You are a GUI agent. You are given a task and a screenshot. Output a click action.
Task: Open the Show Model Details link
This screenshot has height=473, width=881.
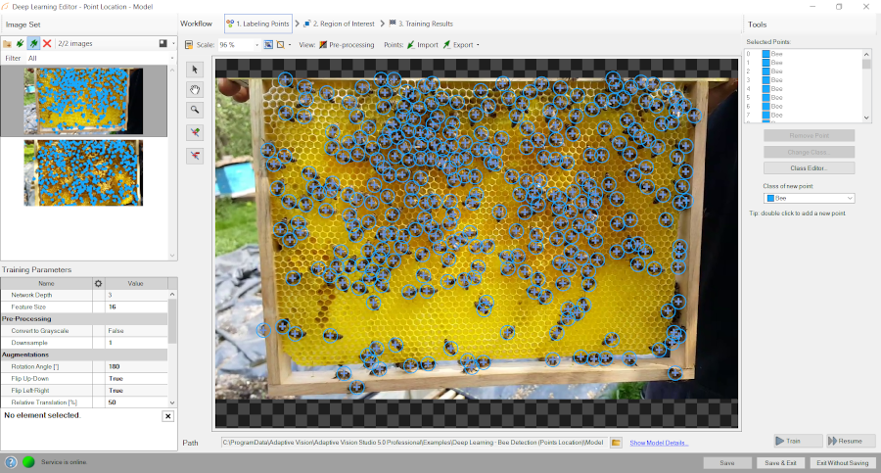pyautogui.click(x=665, y=444)
